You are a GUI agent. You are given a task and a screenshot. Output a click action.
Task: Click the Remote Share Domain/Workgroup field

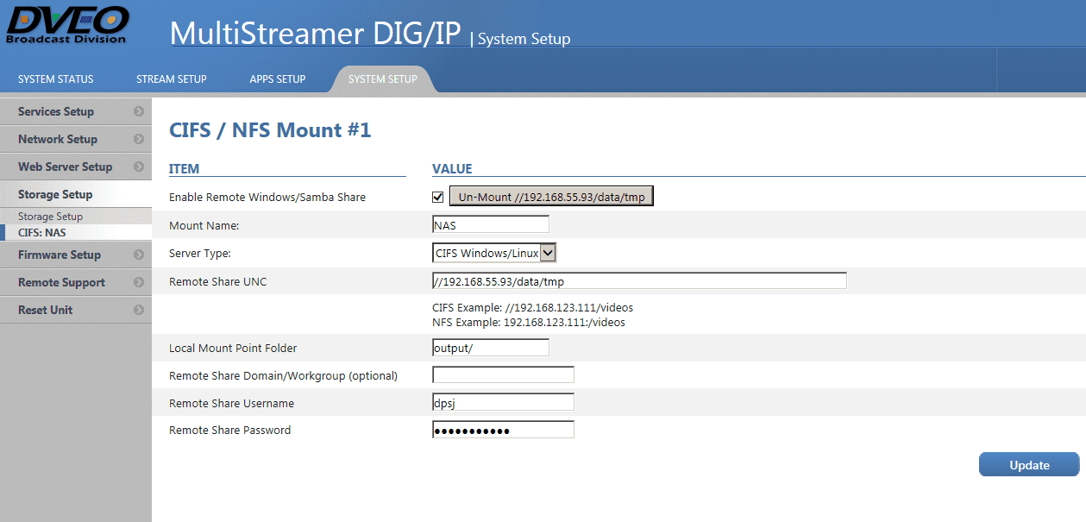click(x=503, y=375)
